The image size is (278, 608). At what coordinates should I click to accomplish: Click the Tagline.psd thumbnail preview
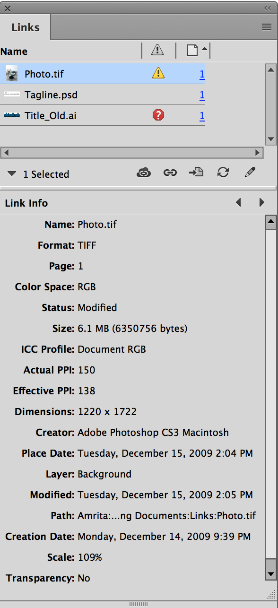coord(11,95)
